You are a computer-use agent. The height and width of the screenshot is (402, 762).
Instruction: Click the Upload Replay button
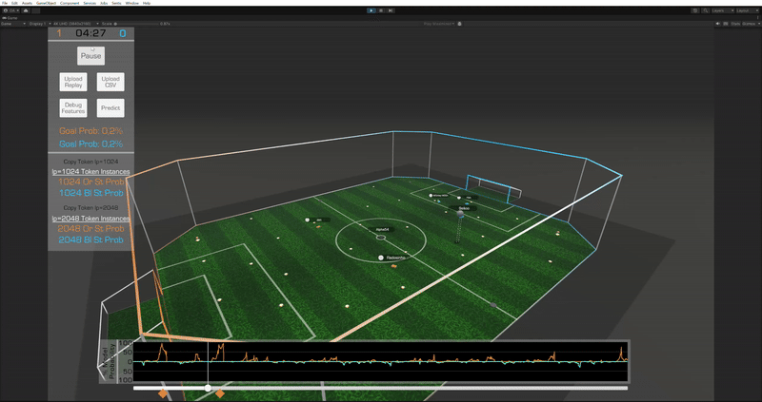[x=72, y=82]
